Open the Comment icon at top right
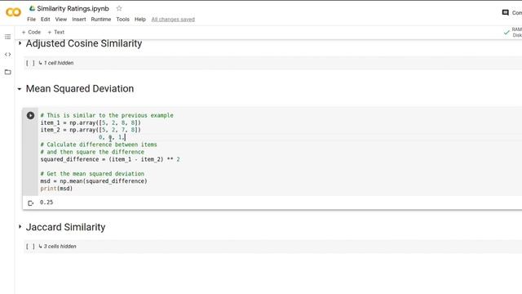The height and width of the screenshot is (294, 522). (x=506, y=13)
